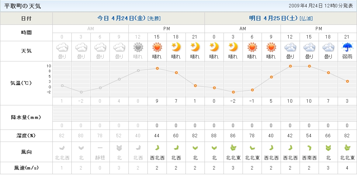This screenshot has height=175, width=357.
Task: Click tomorrow's 9時 西北西 wind arrow icon
Action: pyautogui.click(x=271, y=148)
